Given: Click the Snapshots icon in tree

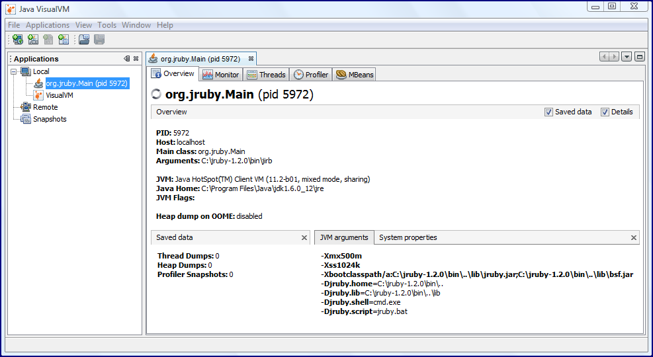Looking at the screenshot, I should click(x=25, y=119).
